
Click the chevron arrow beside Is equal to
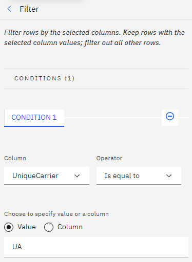[169, 176]
